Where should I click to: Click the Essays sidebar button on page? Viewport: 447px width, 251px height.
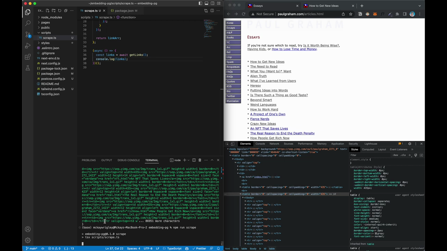pos(233,28)
